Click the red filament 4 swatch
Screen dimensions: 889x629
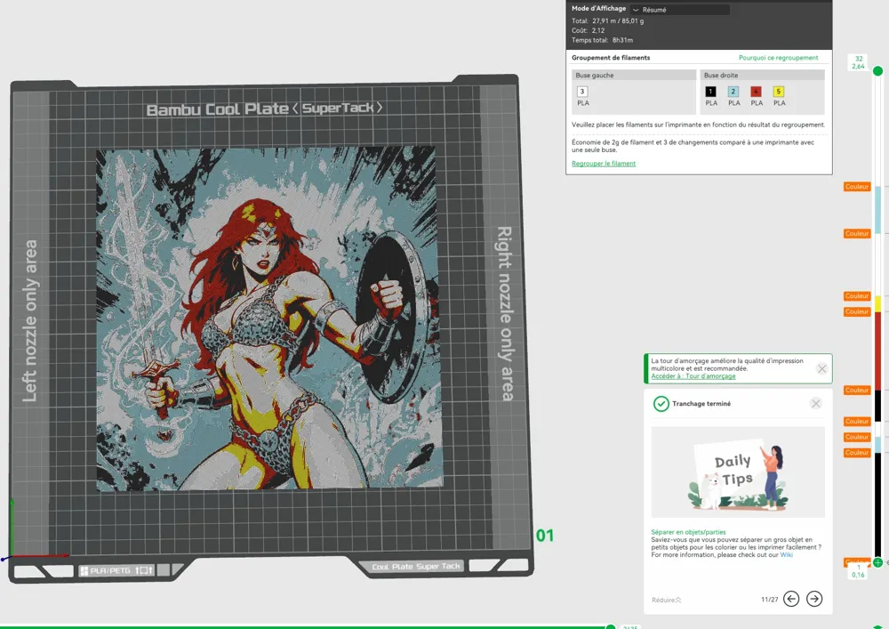point(756,92)
